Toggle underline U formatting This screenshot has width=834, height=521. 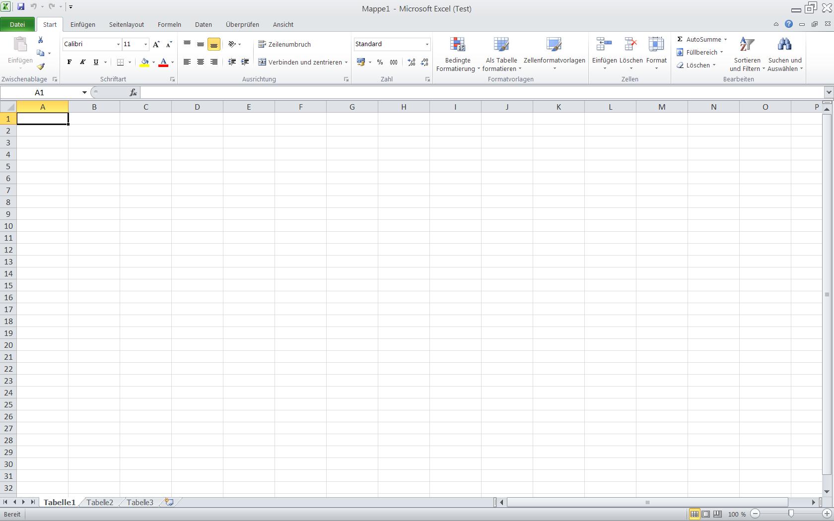pos(96,63)
